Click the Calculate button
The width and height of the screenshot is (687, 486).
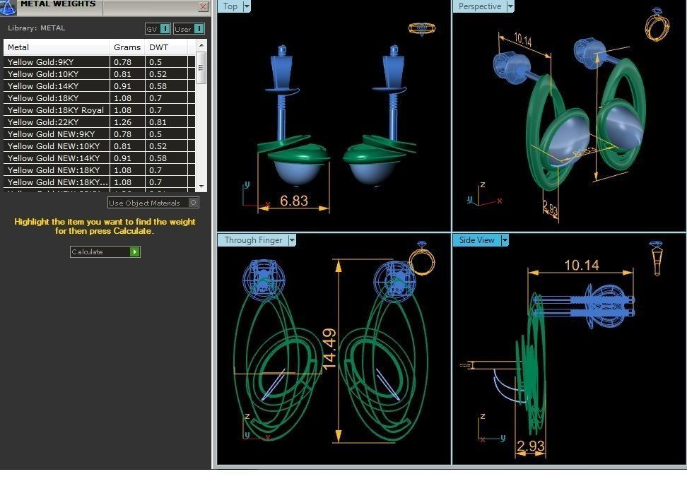[105, 251]
